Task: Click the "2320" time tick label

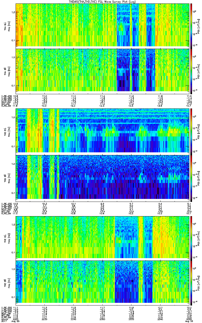Action: coord(131,320)
